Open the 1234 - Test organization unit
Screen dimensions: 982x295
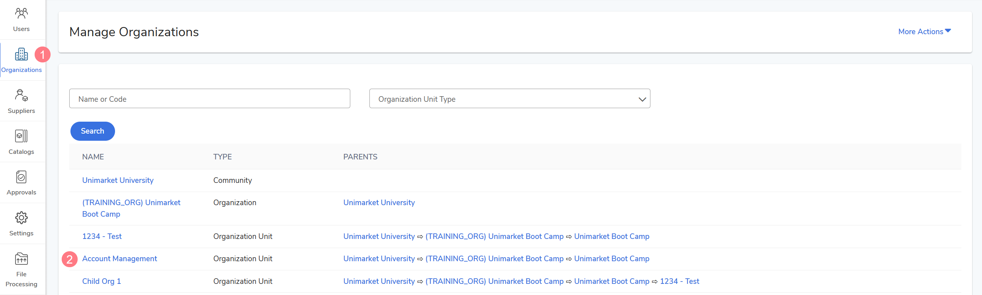coord(102,236)
